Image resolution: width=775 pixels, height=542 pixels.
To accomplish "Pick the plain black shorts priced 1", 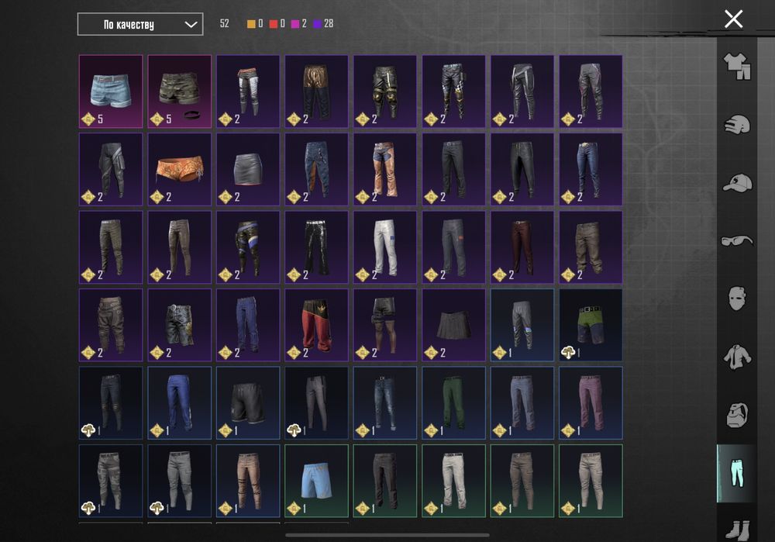I will coord(248,402).
